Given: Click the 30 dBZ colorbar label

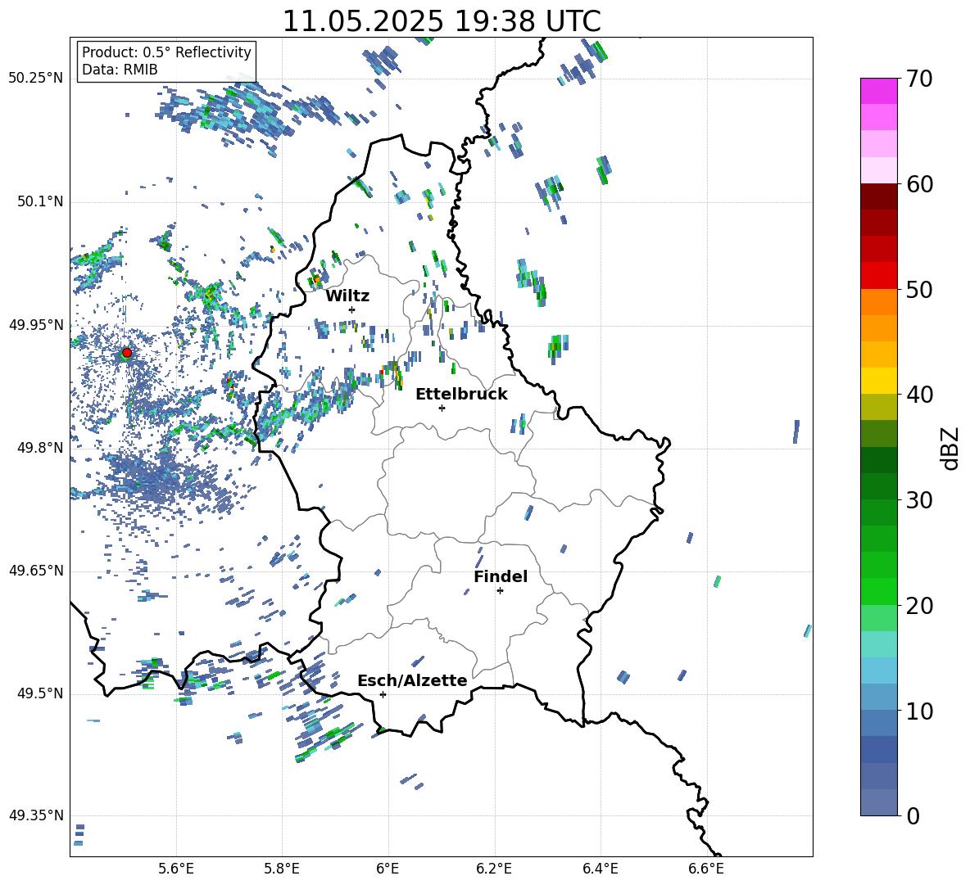Looking at the screenshot, I should pyautogui.click(x=918, y=500).
